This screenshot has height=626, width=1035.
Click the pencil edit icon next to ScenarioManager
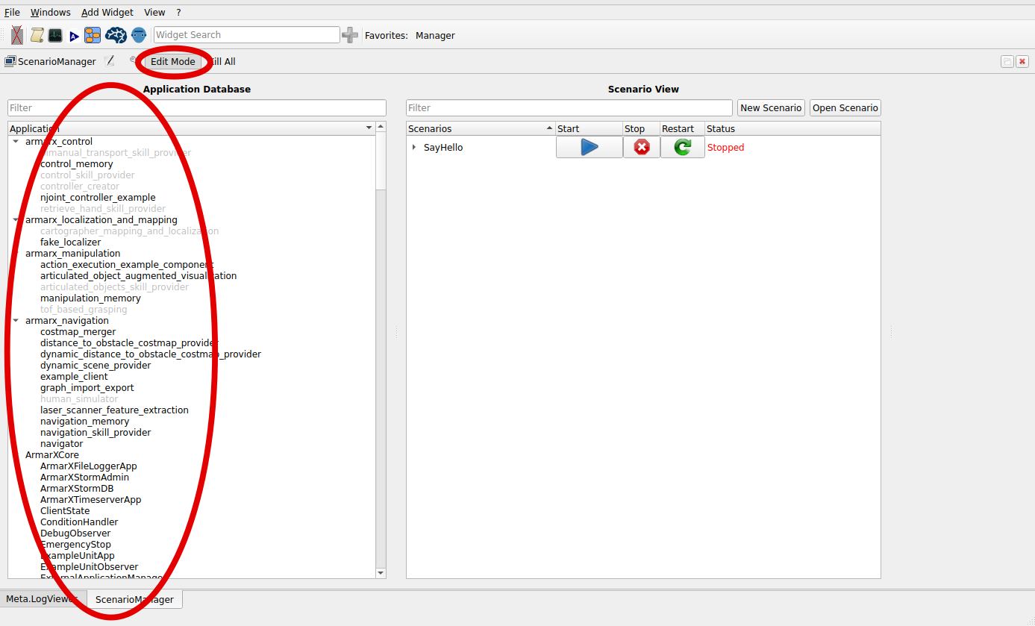pos(109,60)
